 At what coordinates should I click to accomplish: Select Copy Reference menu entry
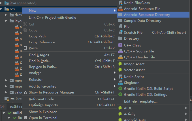69,42
